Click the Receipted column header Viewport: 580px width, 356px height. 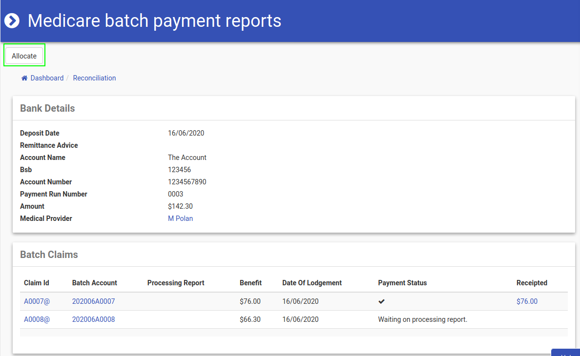(532, 283)
